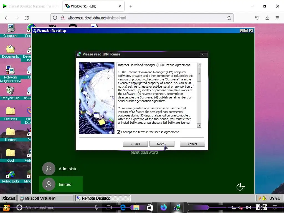The image size is (284, 213).
Task: Click the 'Ask me anything' search box
Action: click(58, 207)
